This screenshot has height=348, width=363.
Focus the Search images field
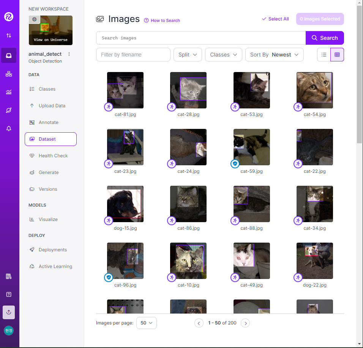[201, 38]
